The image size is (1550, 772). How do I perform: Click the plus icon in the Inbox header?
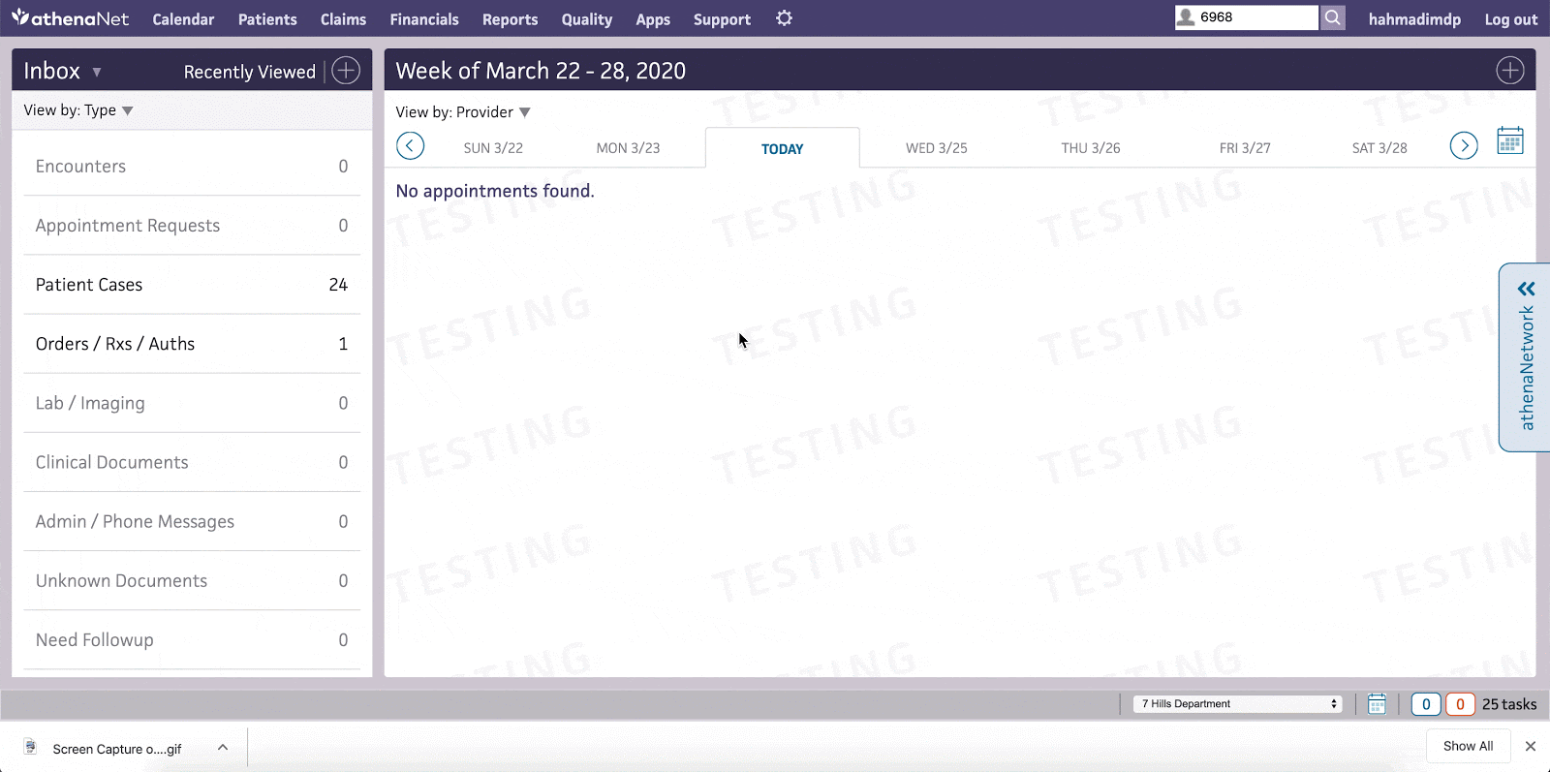point(346,71)
